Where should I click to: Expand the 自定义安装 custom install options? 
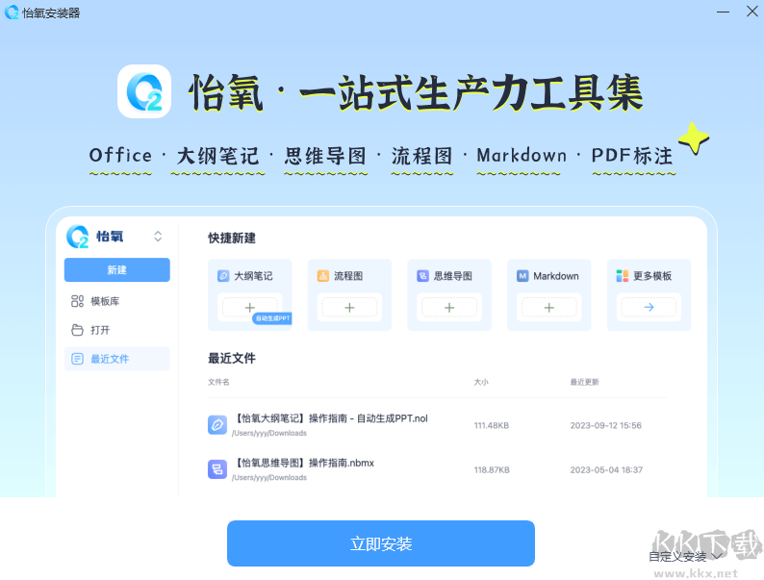pyautogui.click(x=684, y=556)
